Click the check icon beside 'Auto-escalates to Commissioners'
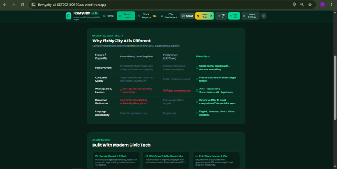 pyautogui.click(x=197, y=90)
